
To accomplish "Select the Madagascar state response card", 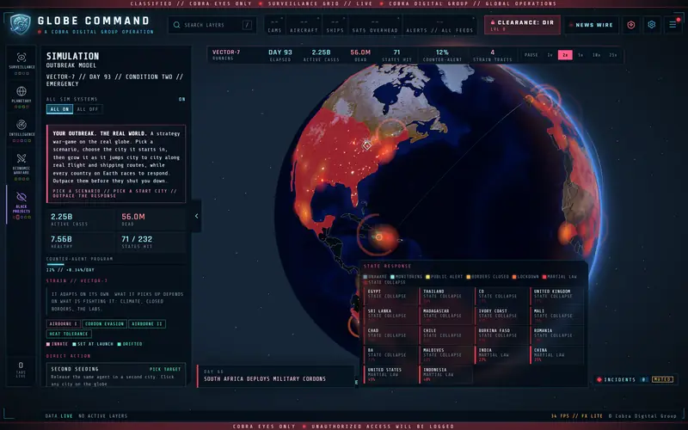I will click(x=445, y=316).
